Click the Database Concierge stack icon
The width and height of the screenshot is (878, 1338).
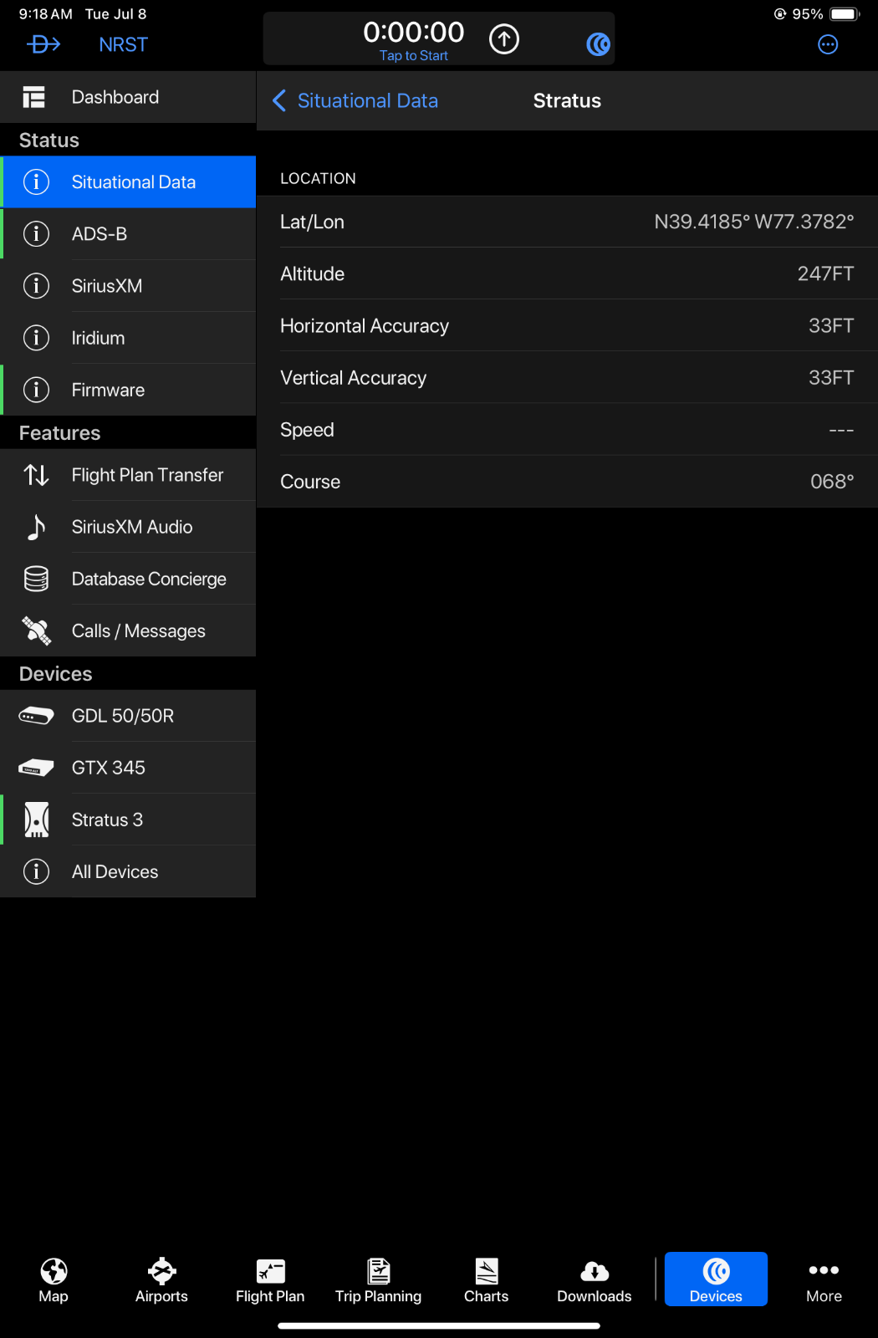[36, 579]
